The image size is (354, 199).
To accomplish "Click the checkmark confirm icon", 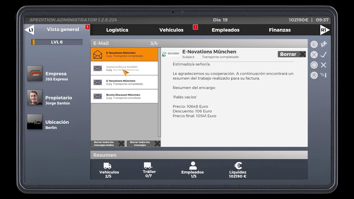I will [324, 55].
